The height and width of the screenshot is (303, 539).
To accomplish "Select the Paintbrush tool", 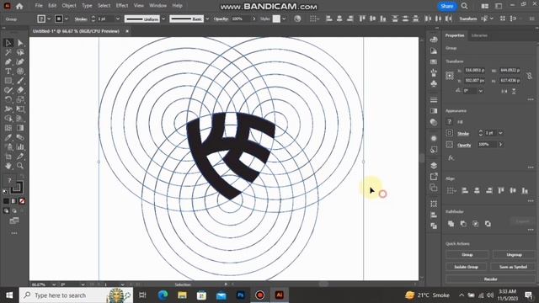I will pos(20,81).
